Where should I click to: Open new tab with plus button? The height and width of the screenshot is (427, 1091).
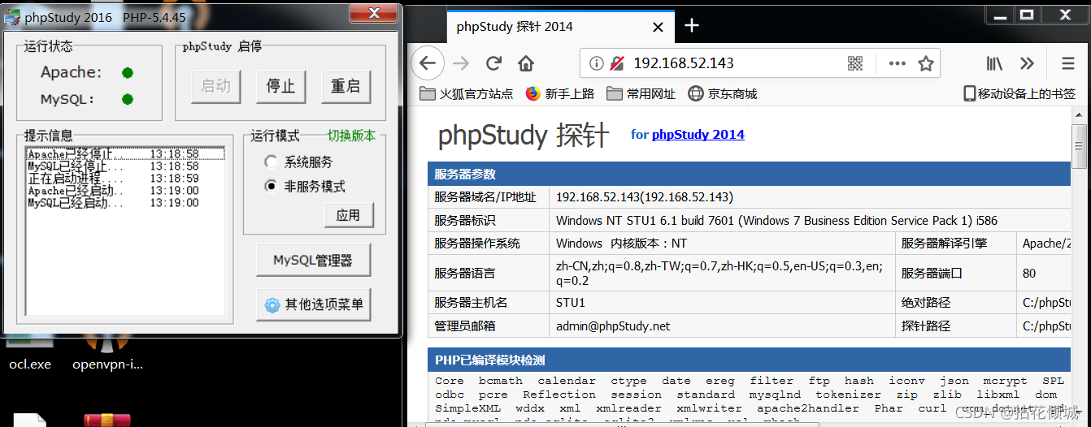click(692, 26)
